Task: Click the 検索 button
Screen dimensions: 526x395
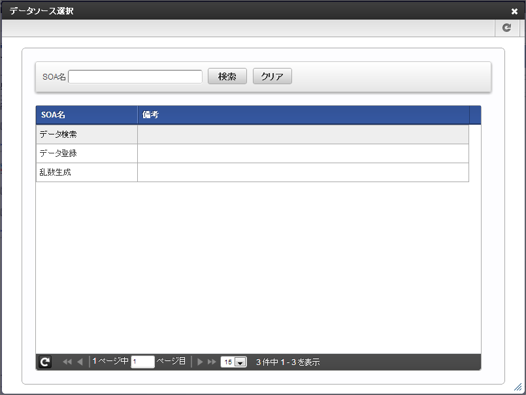Action: 227,76
